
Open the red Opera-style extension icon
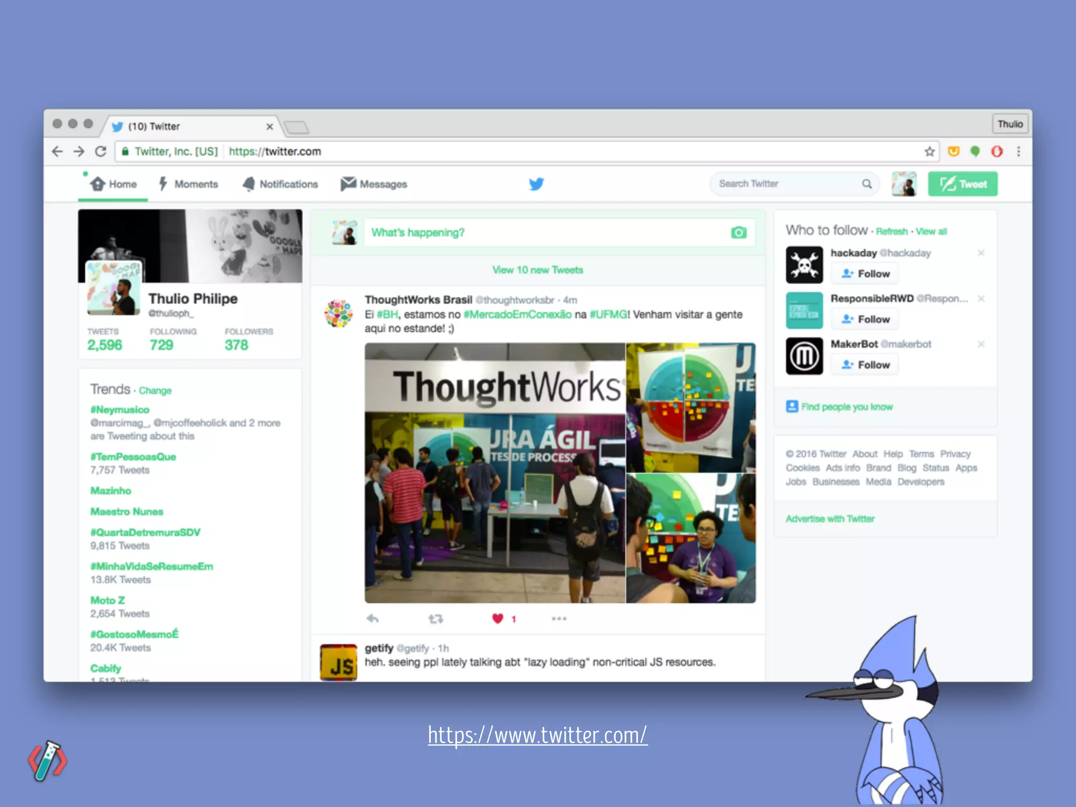997,152
